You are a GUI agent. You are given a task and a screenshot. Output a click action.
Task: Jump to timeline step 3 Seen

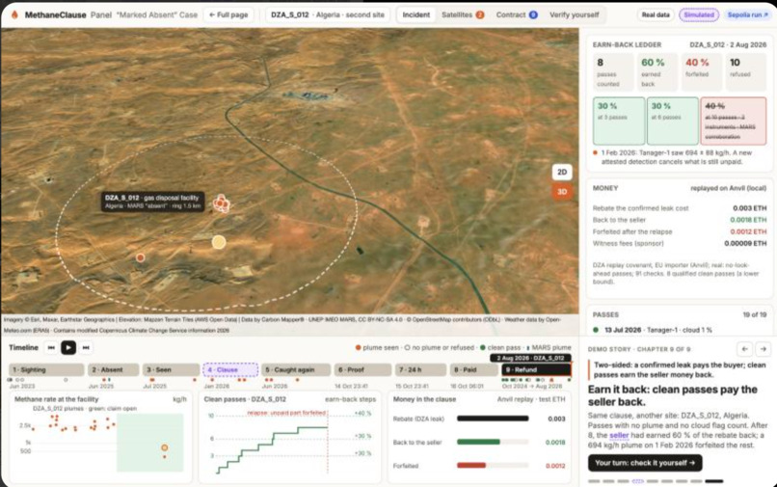click(172, 370)
